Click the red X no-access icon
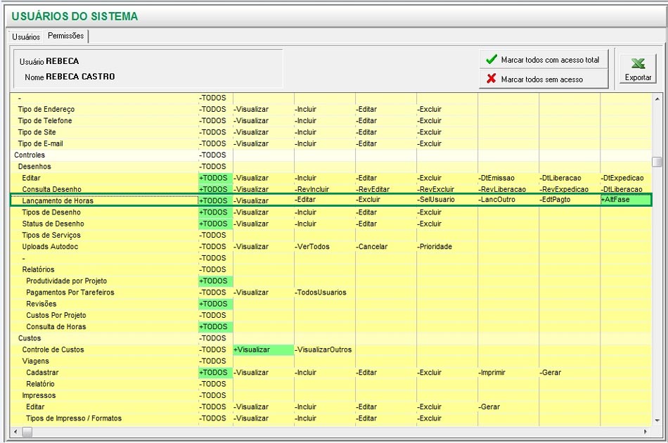This screenshot has height=443, width=668. click(492, 79)
